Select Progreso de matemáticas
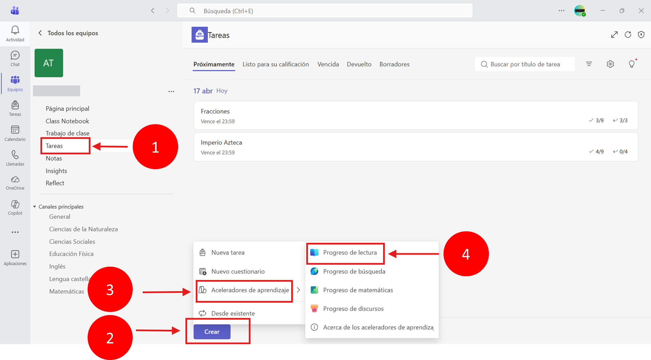 pyautogui.click(x=372, y=290)
